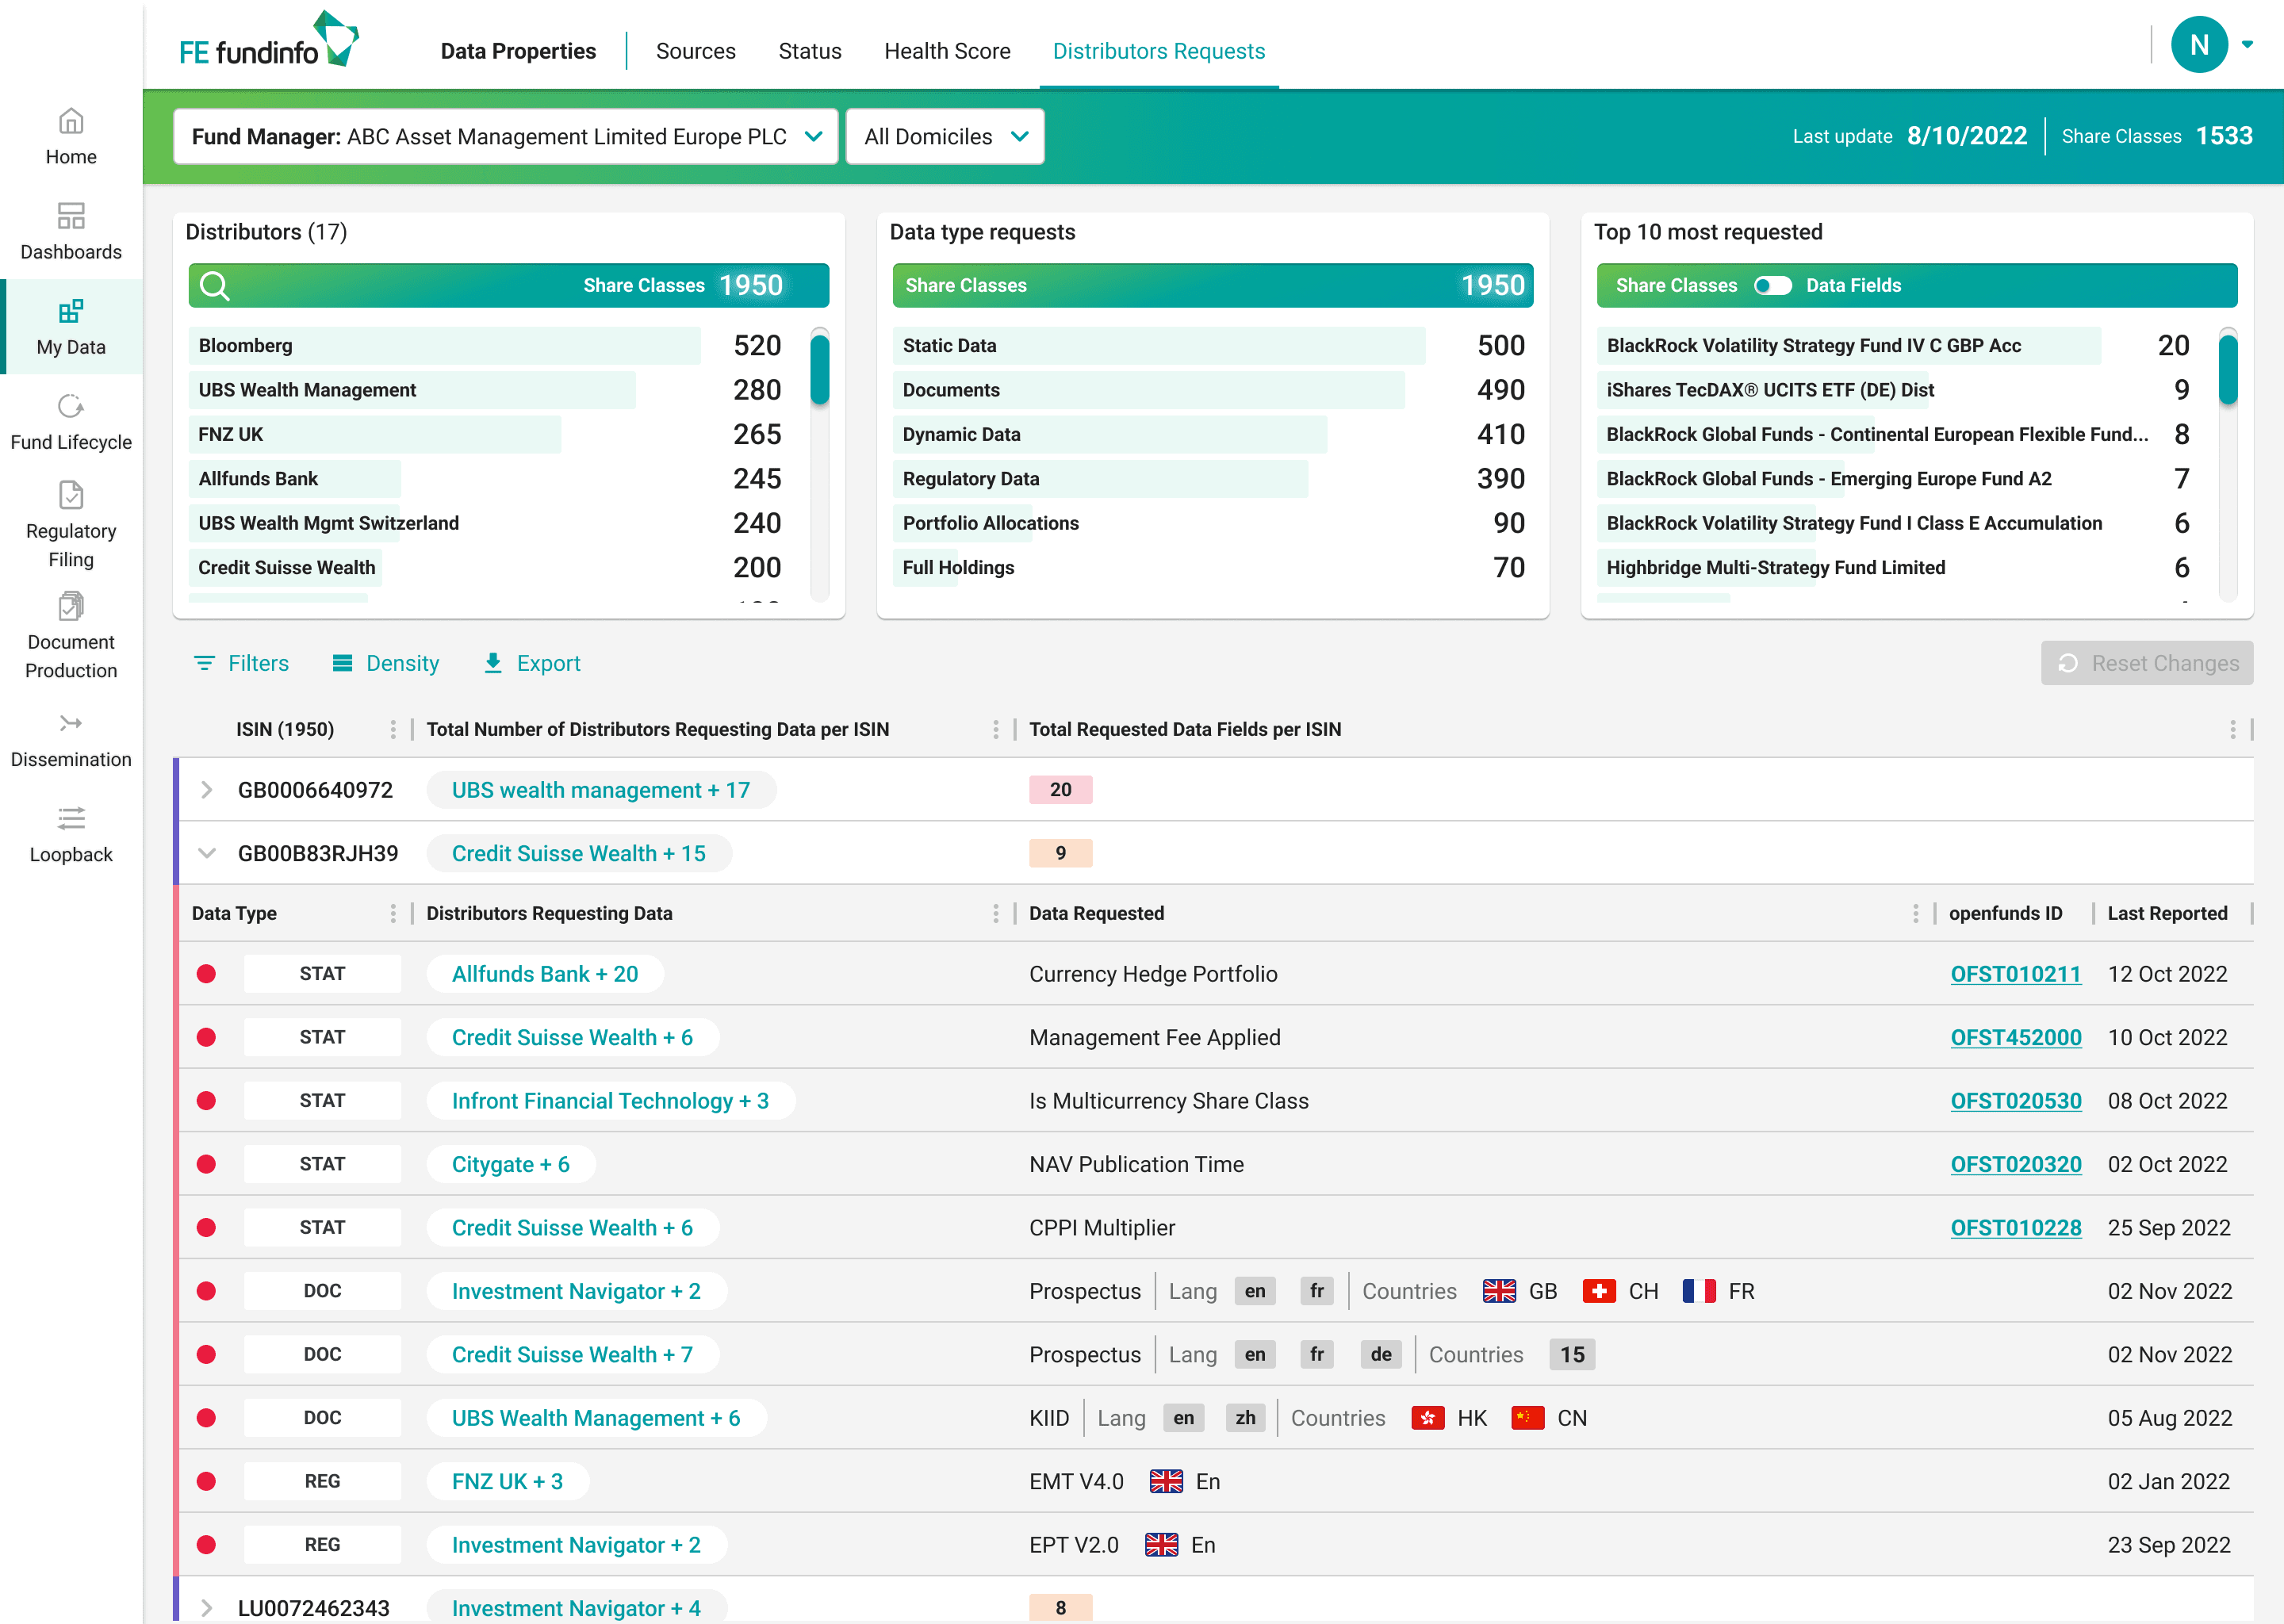Open ISIN column options menu
The height and width of the screenshot is (1624, 2284).
point(393,730)
